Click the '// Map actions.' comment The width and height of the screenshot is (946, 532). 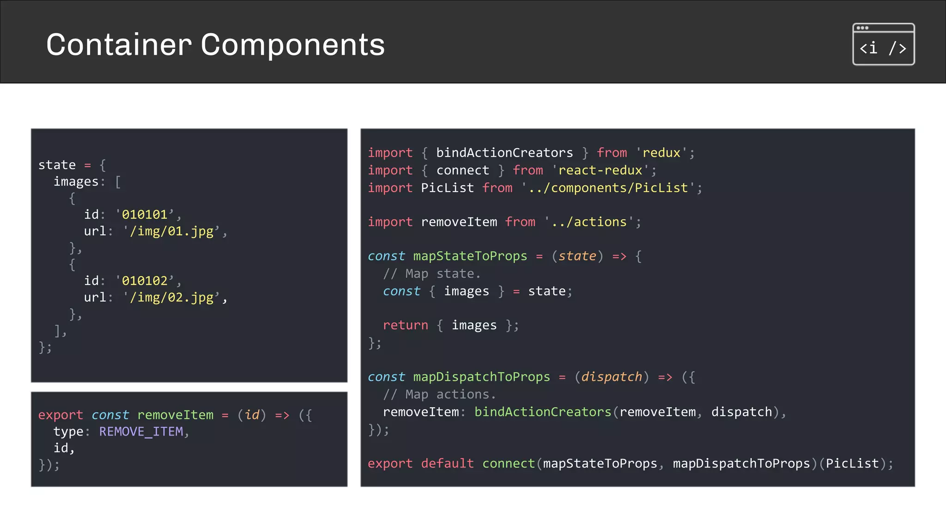tap(439, 394)
